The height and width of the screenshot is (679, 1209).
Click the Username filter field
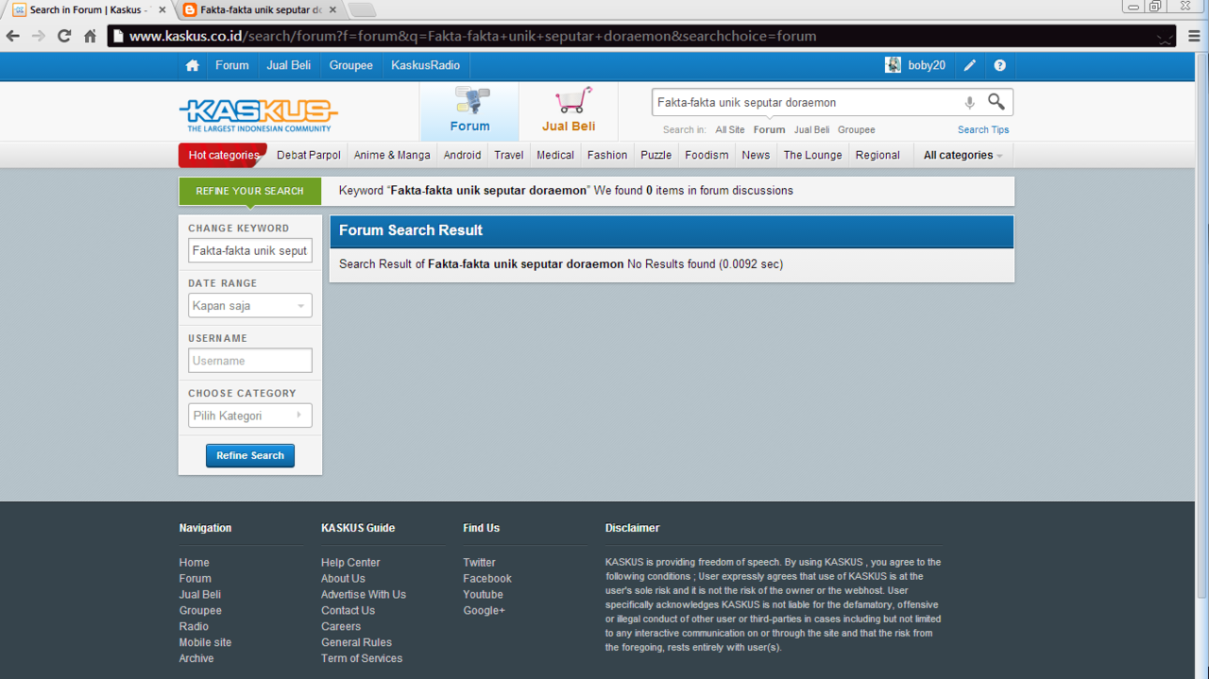tap(250, 361)
